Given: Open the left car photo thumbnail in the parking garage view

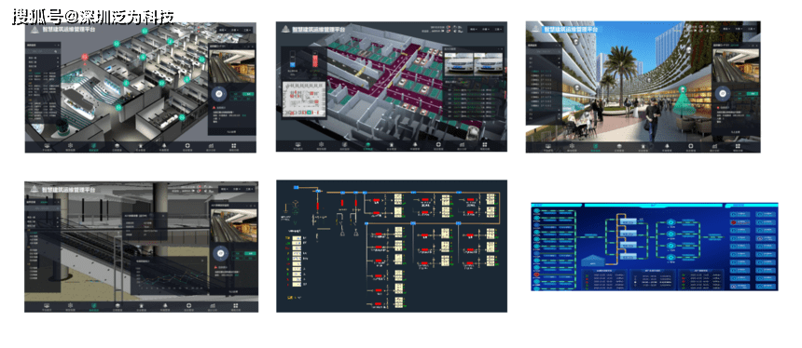Looking at the screenshot, I should point(459,64).
